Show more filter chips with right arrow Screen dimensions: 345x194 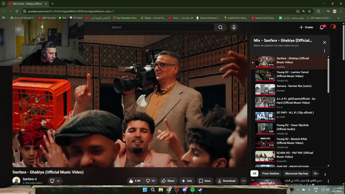(x=325, y=174)
